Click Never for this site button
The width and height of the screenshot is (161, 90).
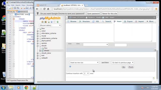(x=110, y=13)
